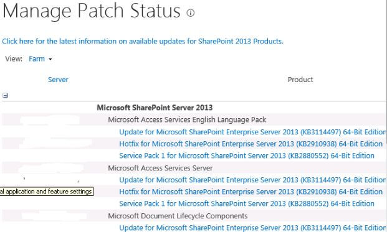Image resolution: width=387 pixels, height=232 pixels.
Task: Open KB2910938 hotfix under Microsoft Access Services Server
Action: pyautogui.click(x=251, y=192)
